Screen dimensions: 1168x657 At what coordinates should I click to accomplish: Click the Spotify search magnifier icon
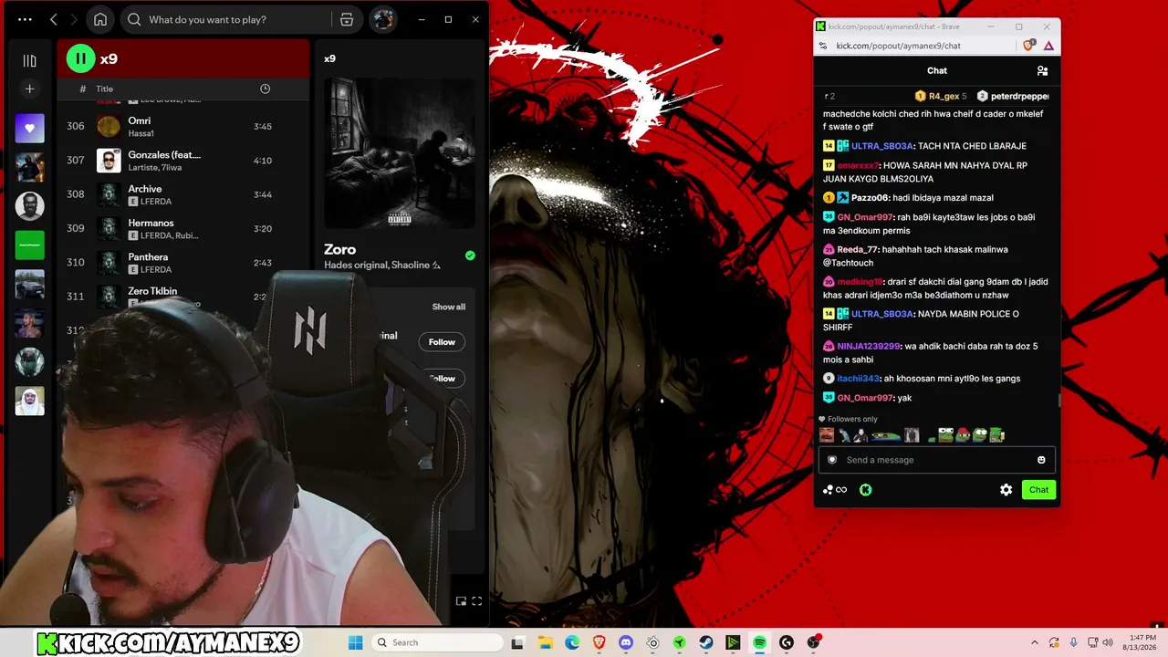134,19
